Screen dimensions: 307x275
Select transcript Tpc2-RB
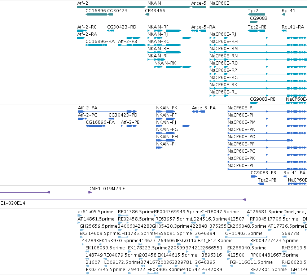pos(256,31)
